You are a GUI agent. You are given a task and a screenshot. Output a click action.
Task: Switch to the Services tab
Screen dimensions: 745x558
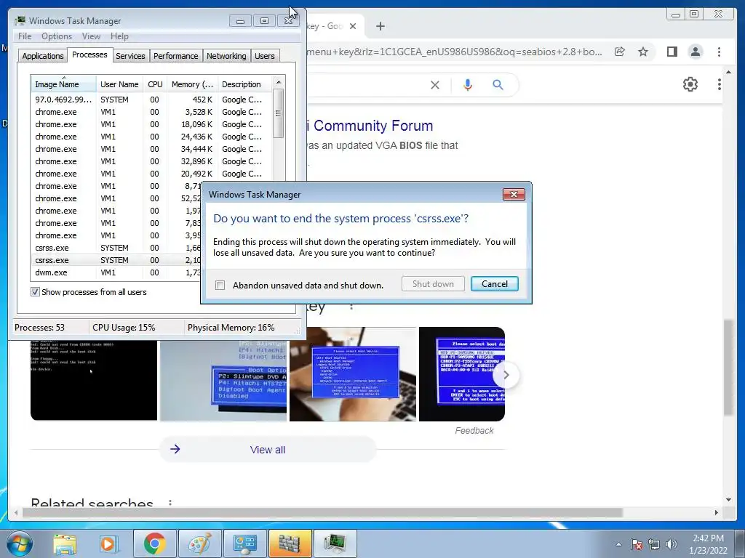tap(130, 56)
